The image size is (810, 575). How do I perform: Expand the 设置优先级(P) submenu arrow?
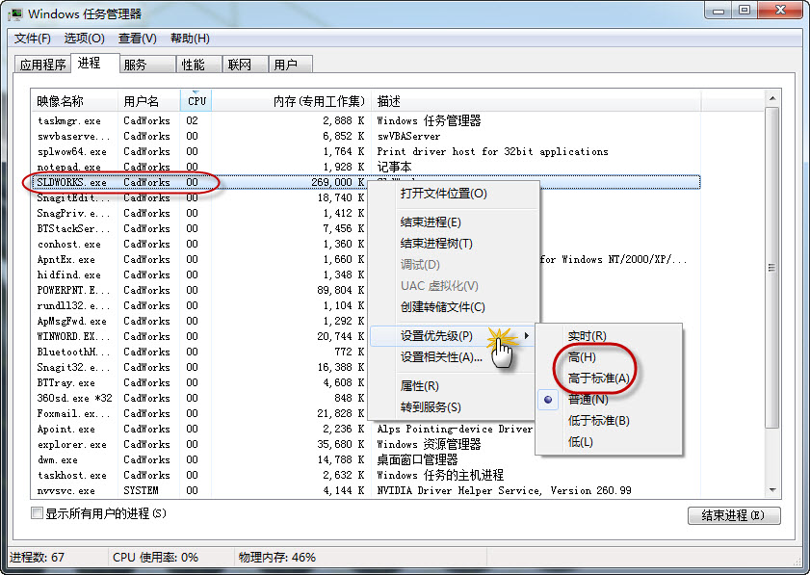(527, 336)
